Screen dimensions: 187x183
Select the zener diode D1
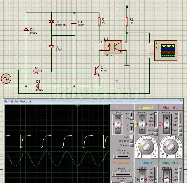tap(51, 22)
